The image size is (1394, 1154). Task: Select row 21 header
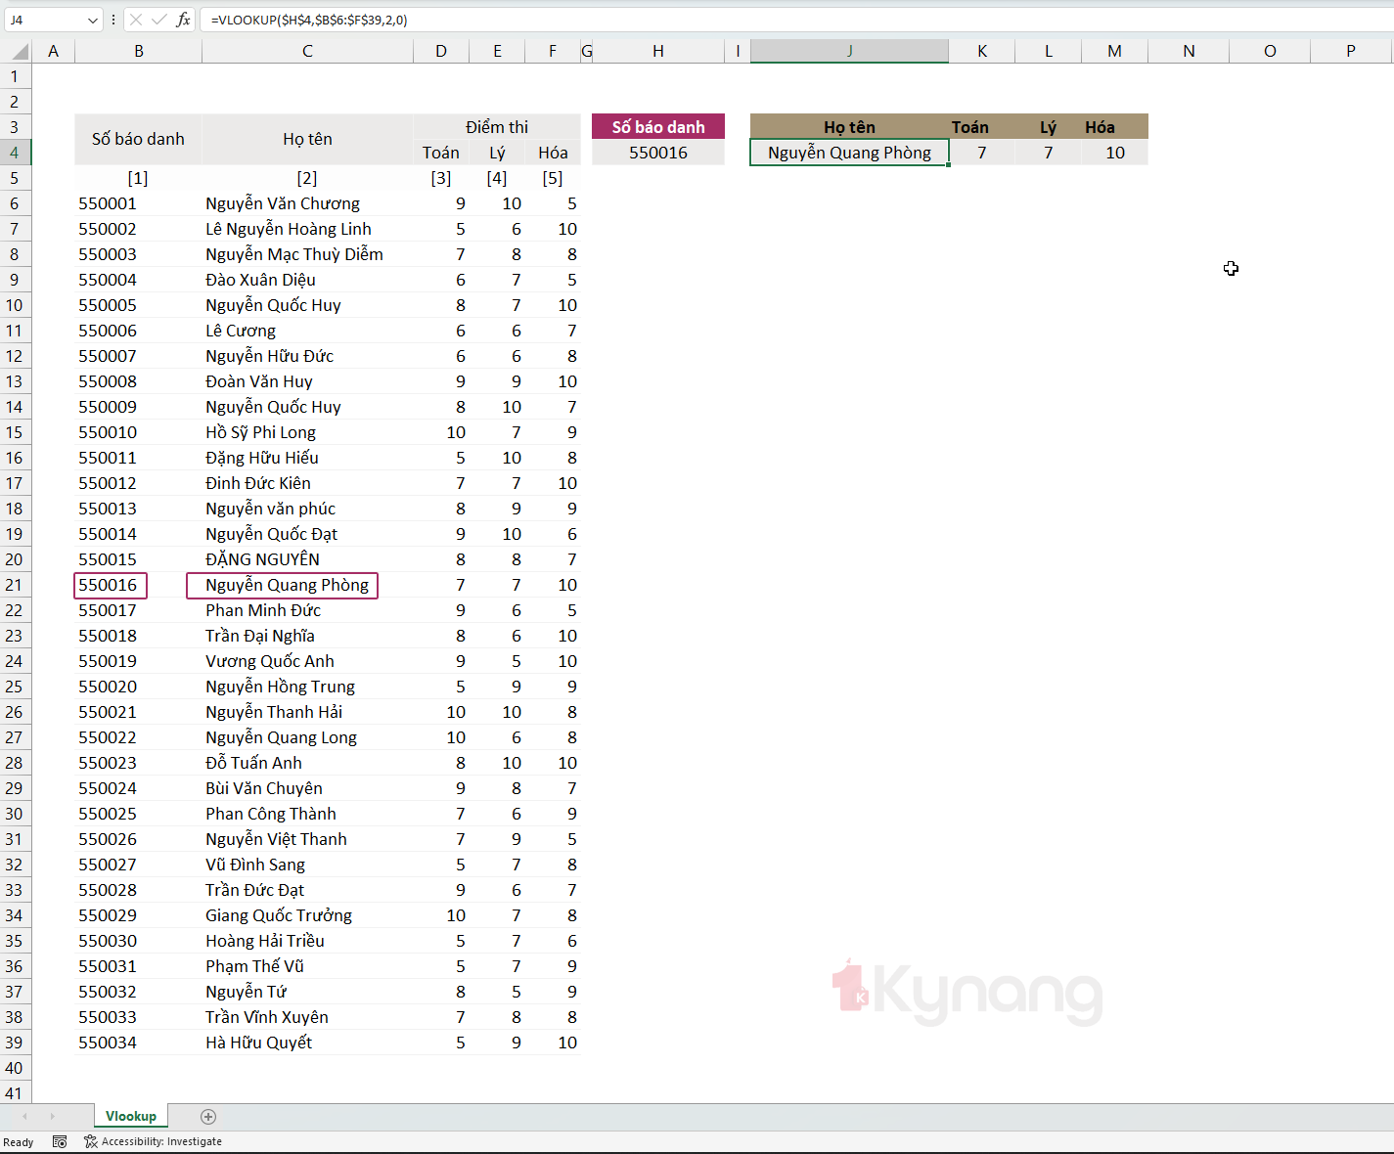point(15,585)
